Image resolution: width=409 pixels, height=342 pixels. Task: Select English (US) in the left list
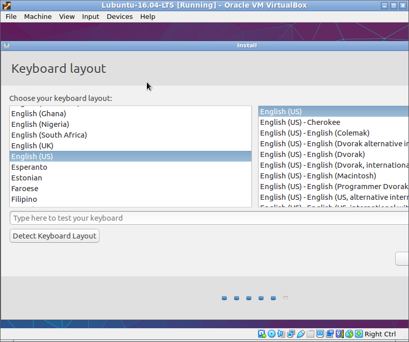pos(131,156)
